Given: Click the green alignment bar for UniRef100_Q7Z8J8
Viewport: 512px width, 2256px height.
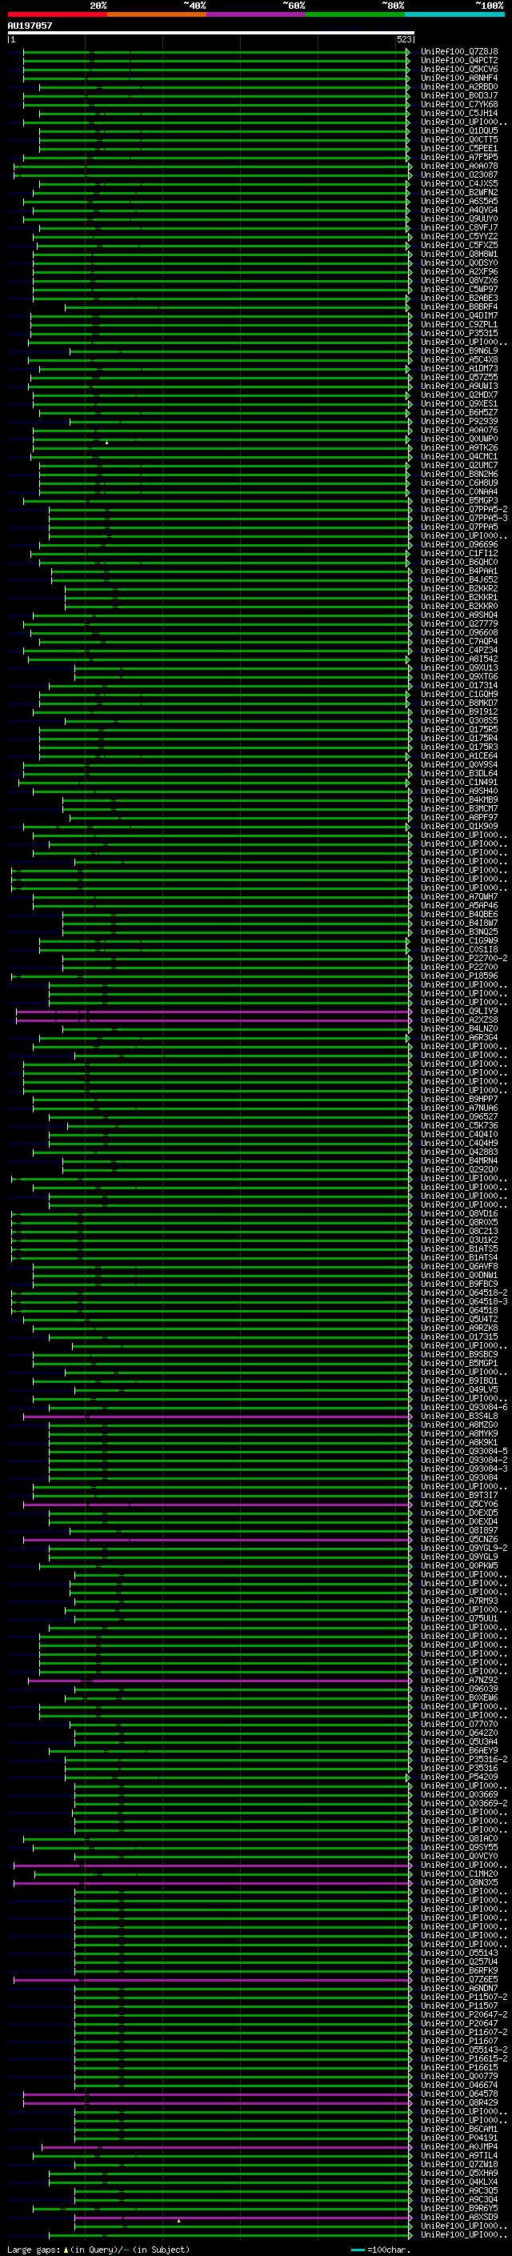Looking at the screenshot, I should 215,52.
